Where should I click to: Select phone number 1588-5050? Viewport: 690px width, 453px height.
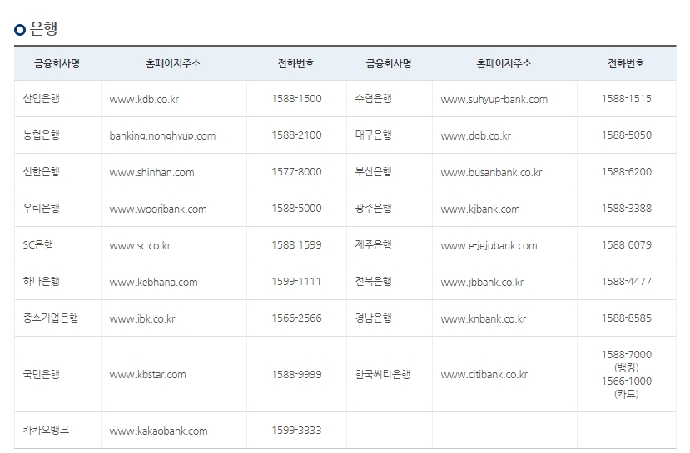(x=627, y=135)
